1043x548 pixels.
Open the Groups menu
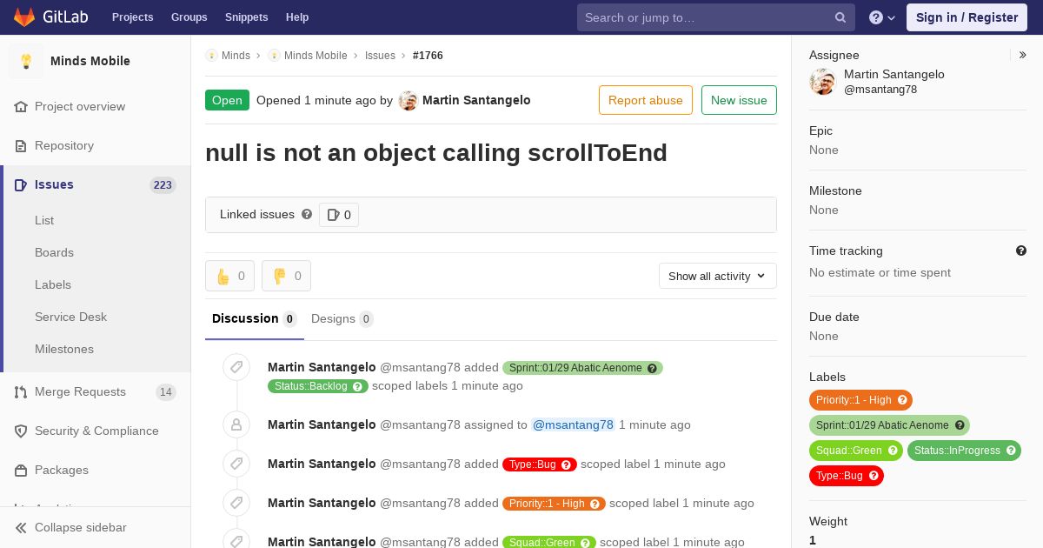pyautogui.click(x=189, y=17)
